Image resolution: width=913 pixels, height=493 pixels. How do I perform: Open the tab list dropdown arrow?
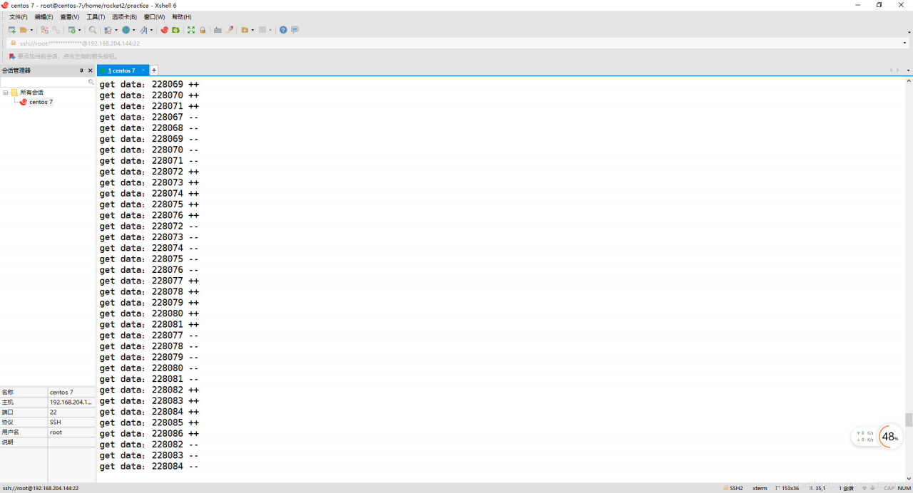pos(908,70)
